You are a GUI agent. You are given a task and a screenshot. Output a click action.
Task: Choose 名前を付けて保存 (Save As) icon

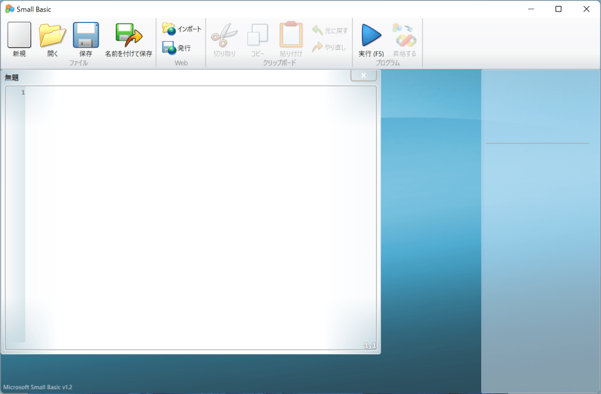(x=129, y=35)
